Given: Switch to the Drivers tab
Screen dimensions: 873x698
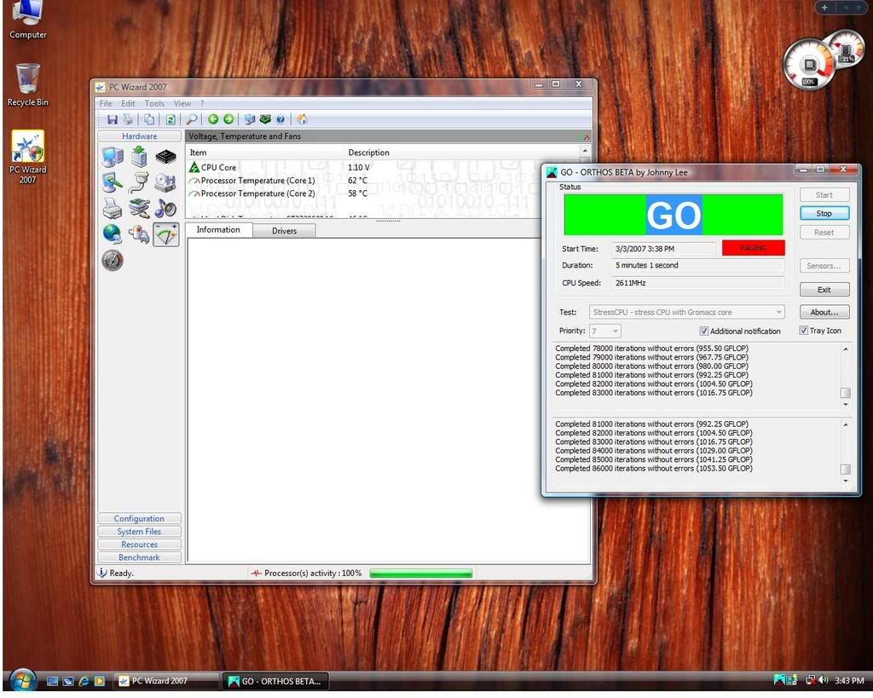Looking at the screenshot, I should (284, 230).
